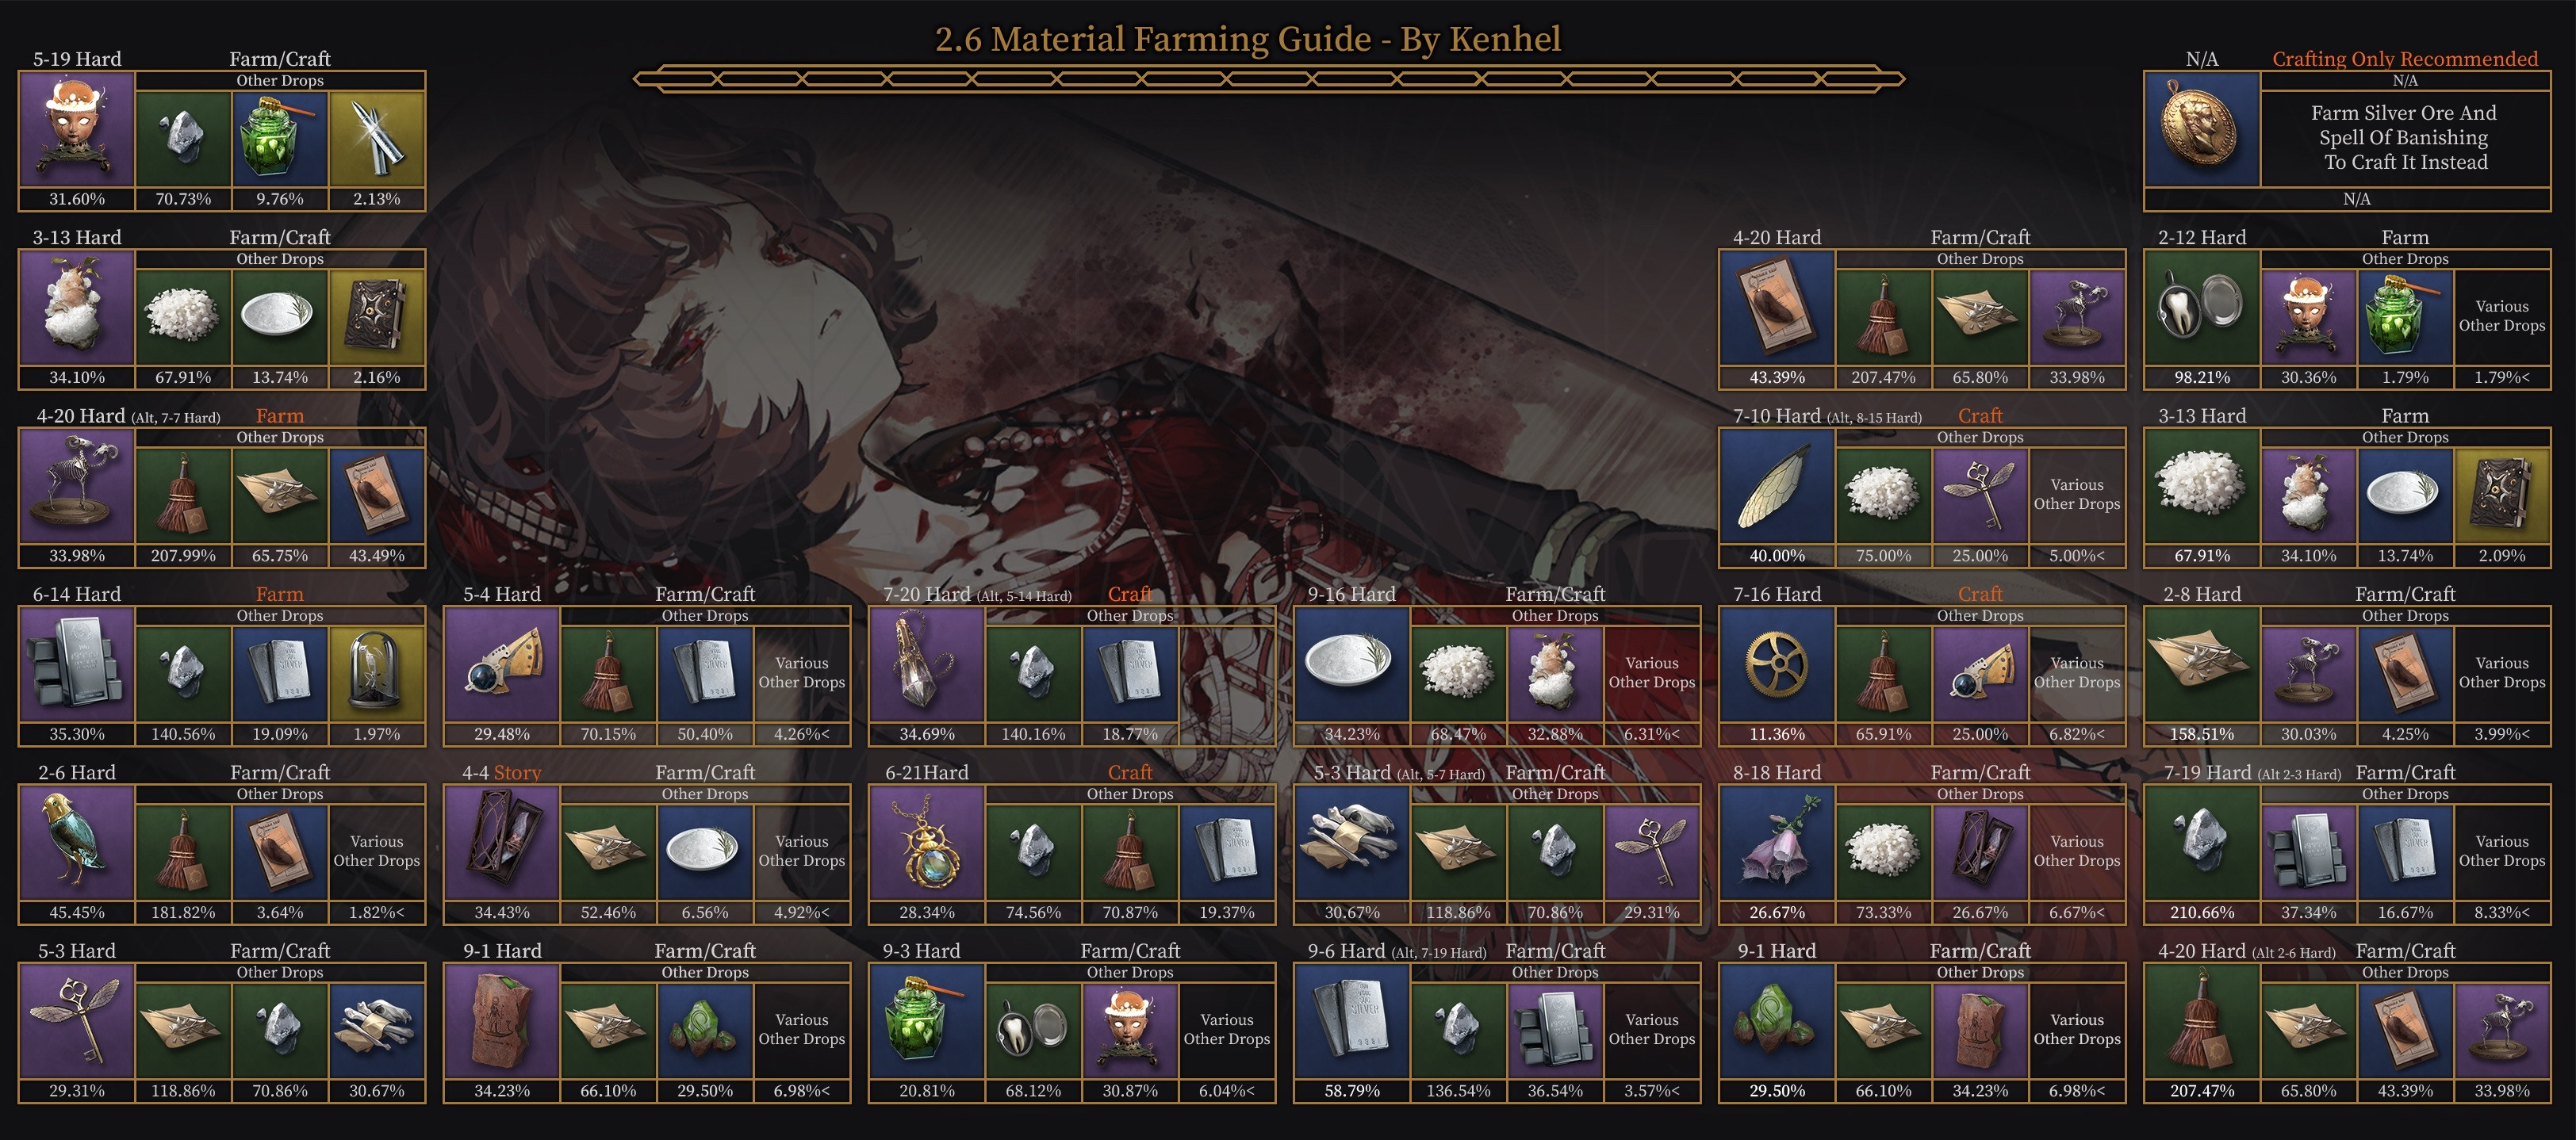Click Various Other Drops in the 2-8 Hard panel
Screen dimensions: 2576x1140
[2502, 673]
